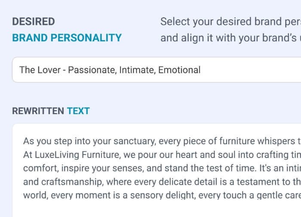
Task: Click the word "Passionate" in the dropdown
Action: (91, 70)
